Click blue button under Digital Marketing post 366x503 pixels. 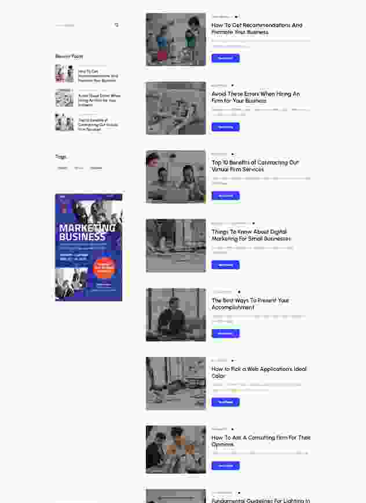click(x=225, y=265)
